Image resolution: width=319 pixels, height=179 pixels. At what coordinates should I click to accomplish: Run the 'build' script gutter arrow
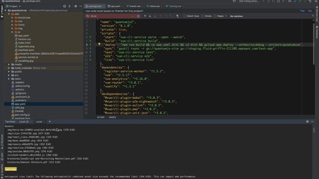click(x=90, y=41)
